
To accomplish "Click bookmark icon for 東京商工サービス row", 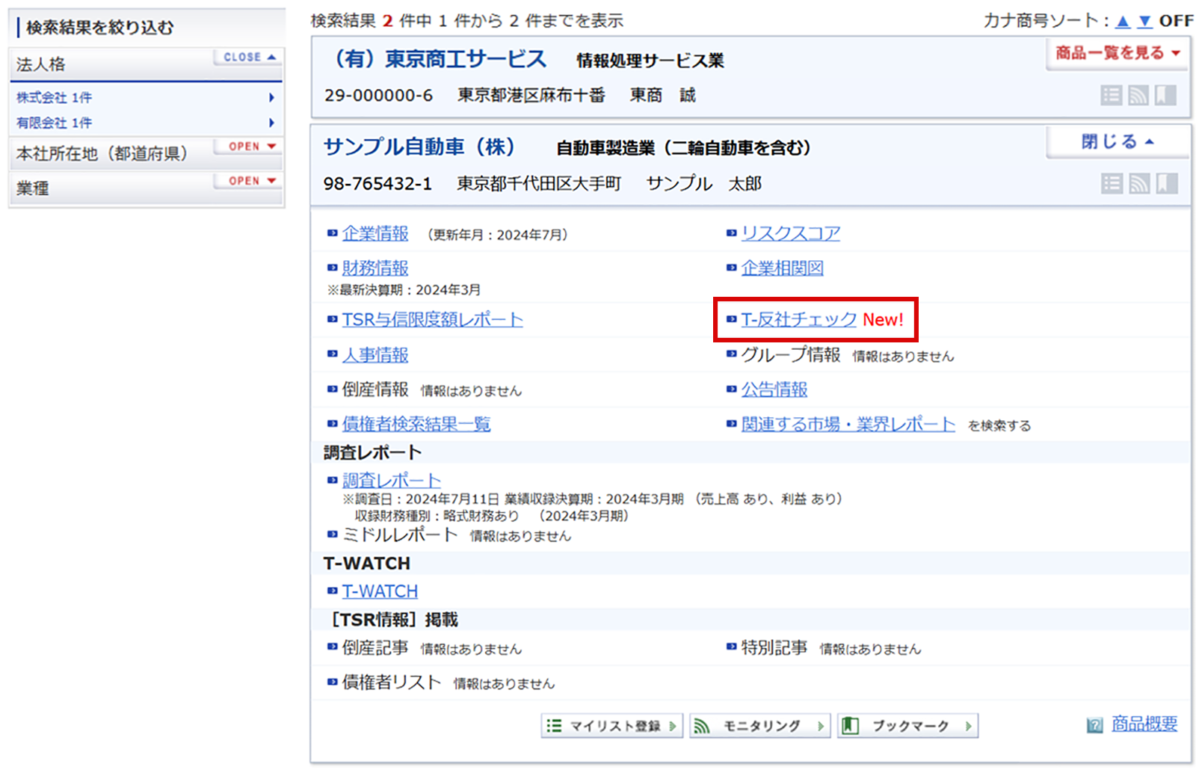I will [1165, 95].
